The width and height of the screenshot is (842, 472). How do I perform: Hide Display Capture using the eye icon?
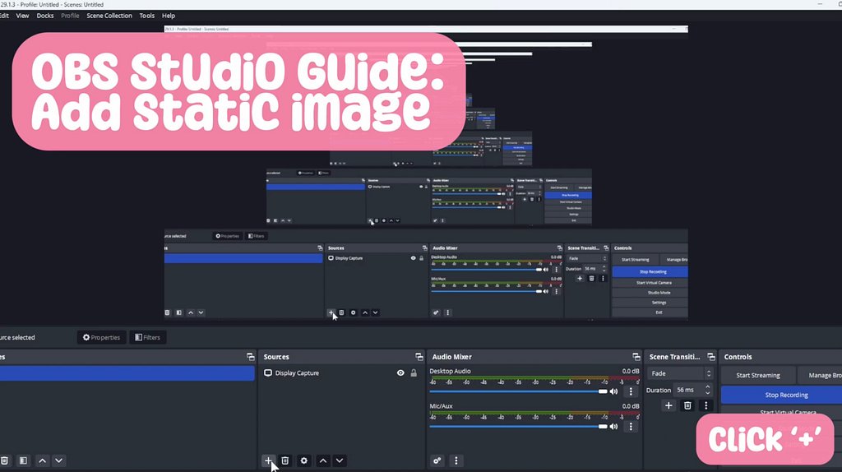coord(400,373)
